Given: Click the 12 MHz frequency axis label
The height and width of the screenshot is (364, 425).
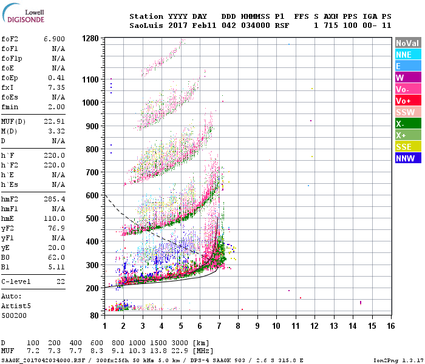Looking at the screenshot, I should pyautogui.click(x=314, y=326).
